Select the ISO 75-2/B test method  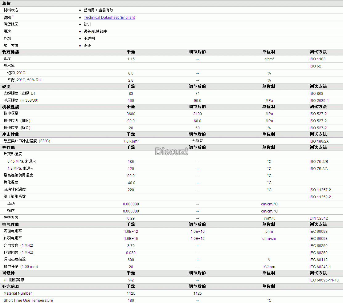(x=319, y=162)
